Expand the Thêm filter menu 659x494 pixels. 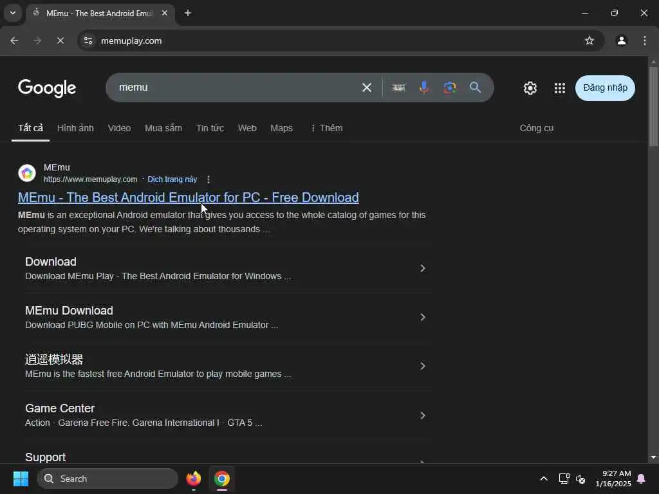coord(326,128)
